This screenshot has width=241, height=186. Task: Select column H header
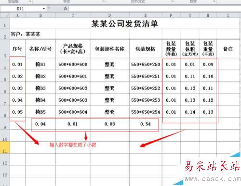(208, 15)
